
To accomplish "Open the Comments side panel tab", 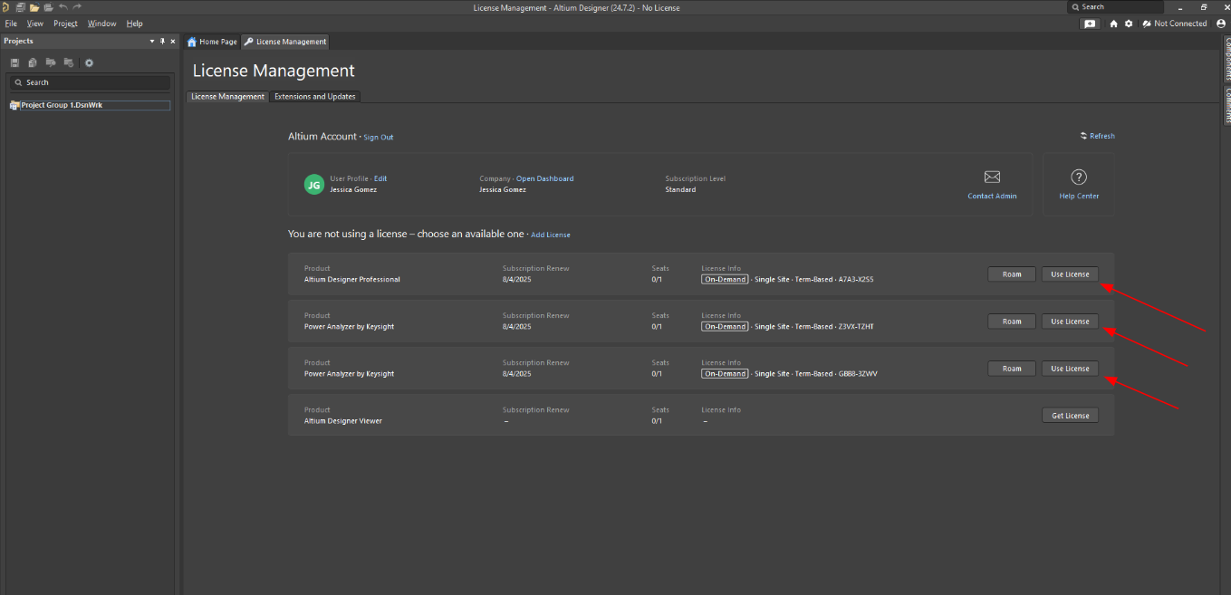I will click(x=1228, y=104).
